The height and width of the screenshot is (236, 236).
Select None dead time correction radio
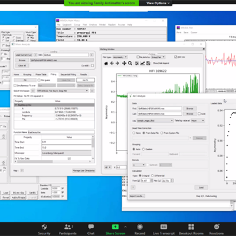(134, 133)
